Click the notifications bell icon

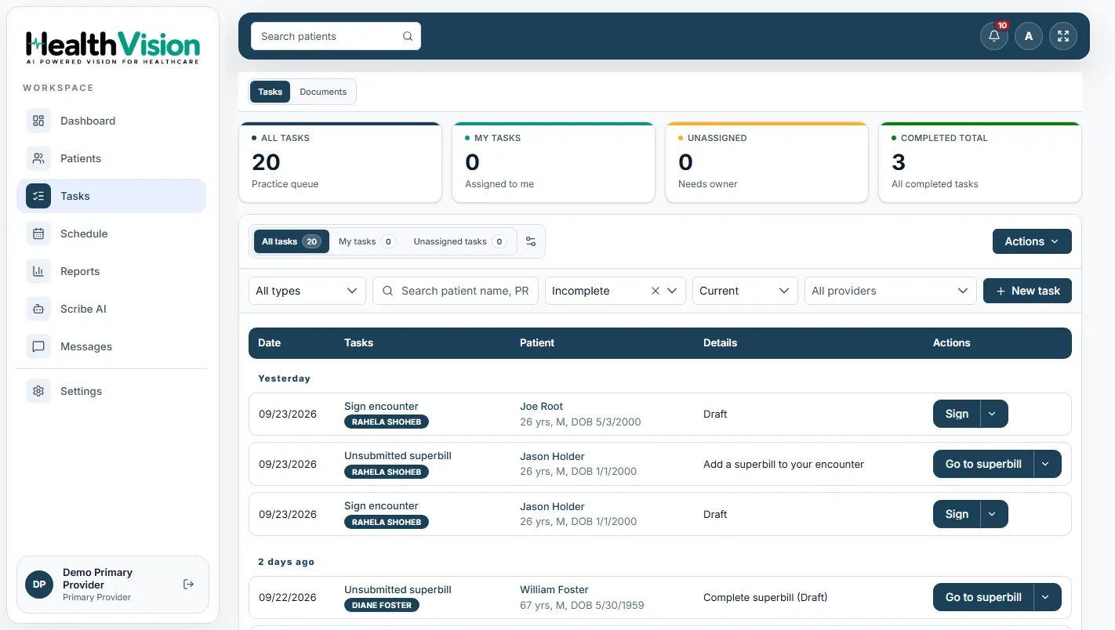point(994,36)
